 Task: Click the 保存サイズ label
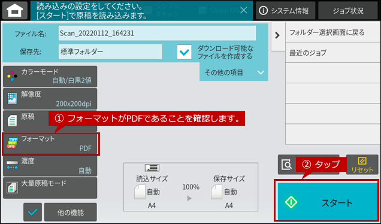[x=229, y=179]
